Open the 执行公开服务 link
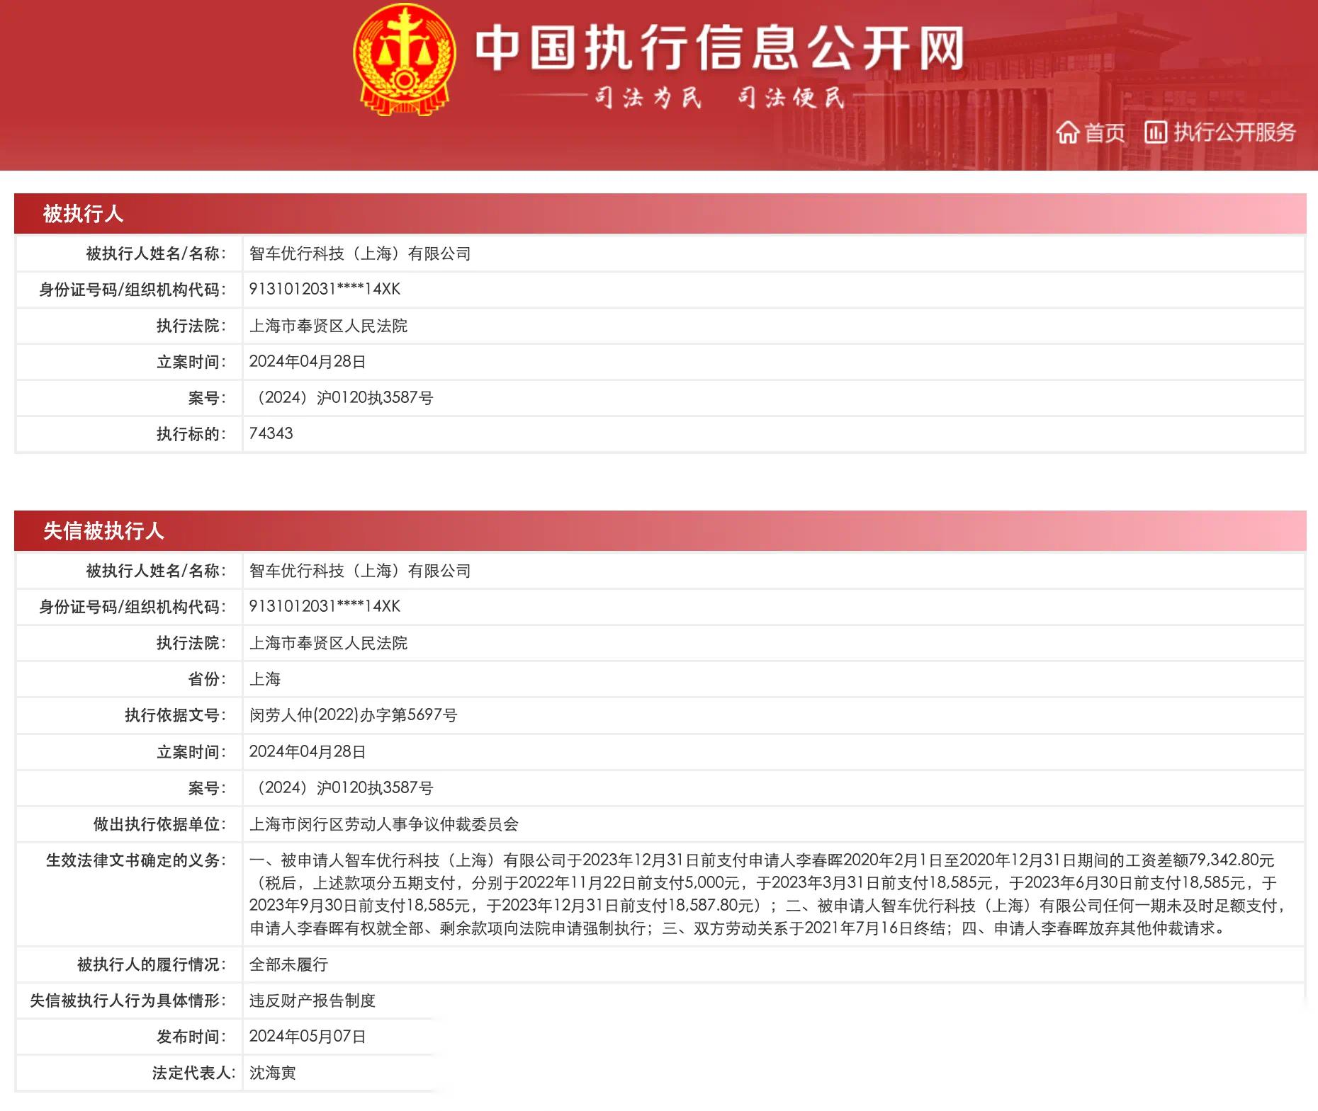This screenshot has width=1318, height=1111. 1234,132
